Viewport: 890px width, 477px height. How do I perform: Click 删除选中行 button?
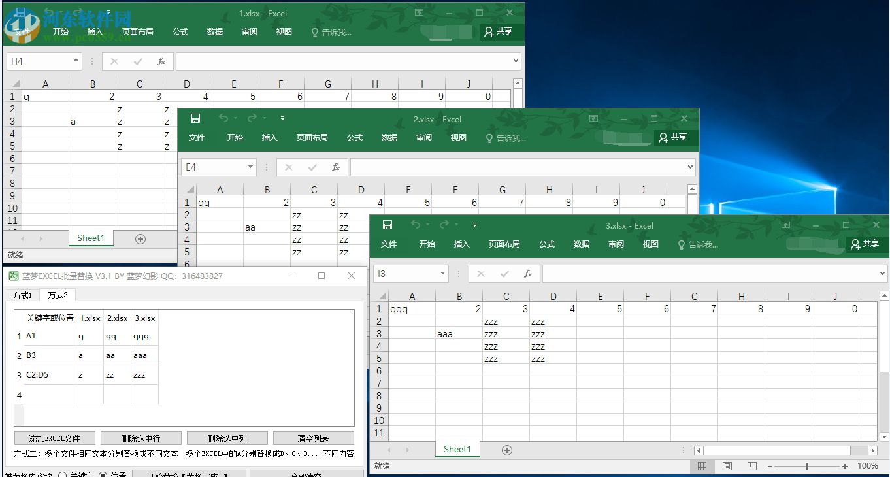[x=140, y=438]
